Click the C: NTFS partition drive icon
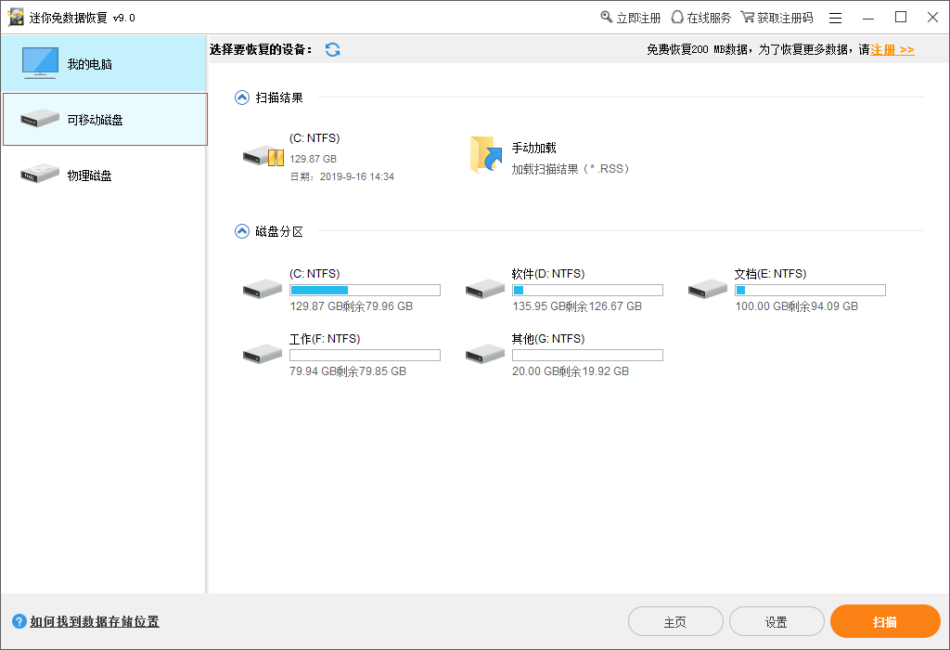This screenshot has height=650, width=950. (x=263, y=289)
